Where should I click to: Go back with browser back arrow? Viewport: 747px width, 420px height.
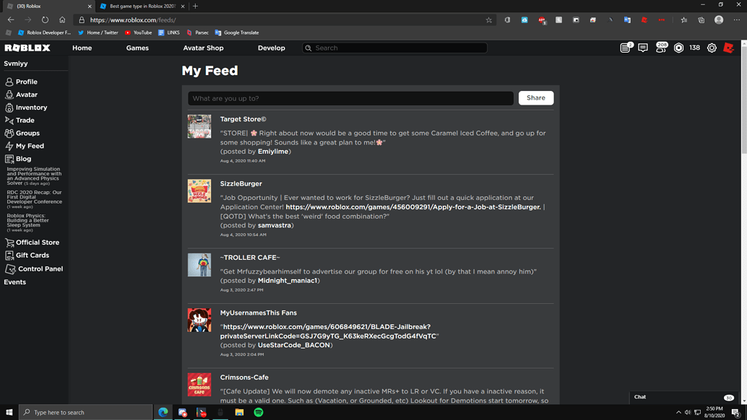(x=11, y=20)
